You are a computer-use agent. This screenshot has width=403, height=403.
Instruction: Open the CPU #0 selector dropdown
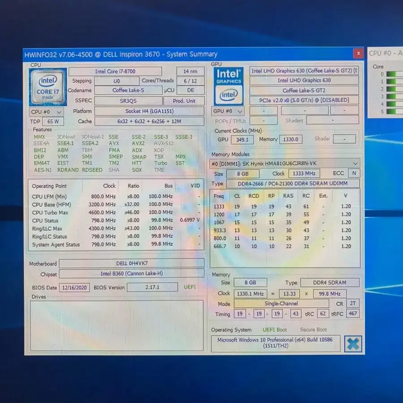pos(46,112)
